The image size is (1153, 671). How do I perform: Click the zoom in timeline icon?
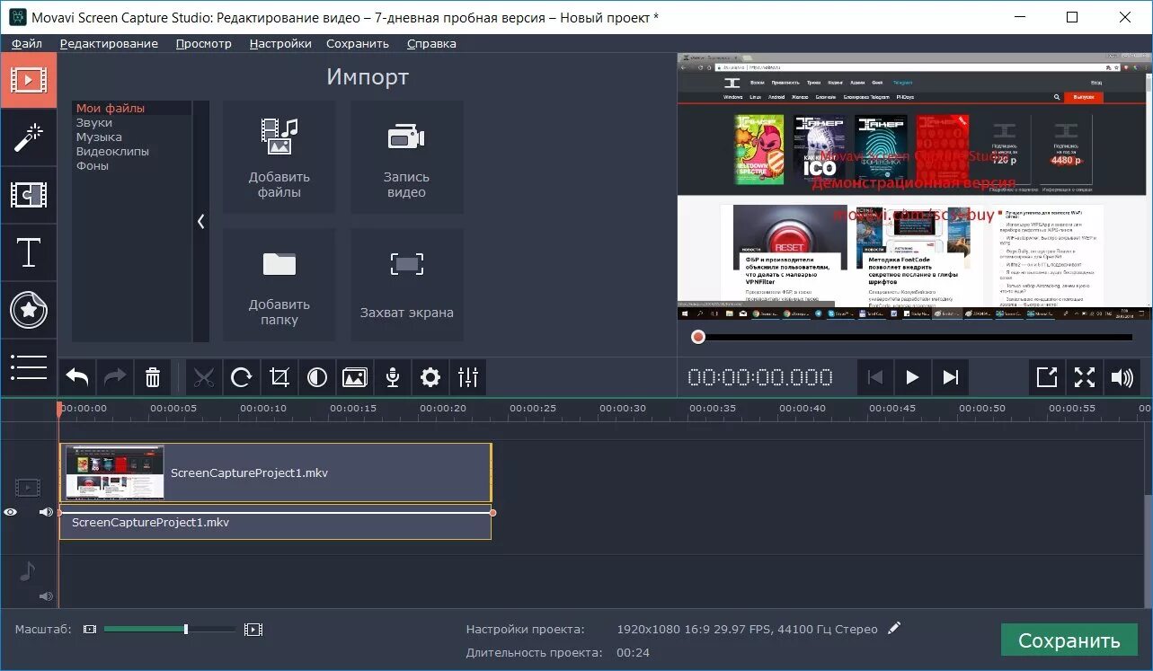click(x=253, y=630)
